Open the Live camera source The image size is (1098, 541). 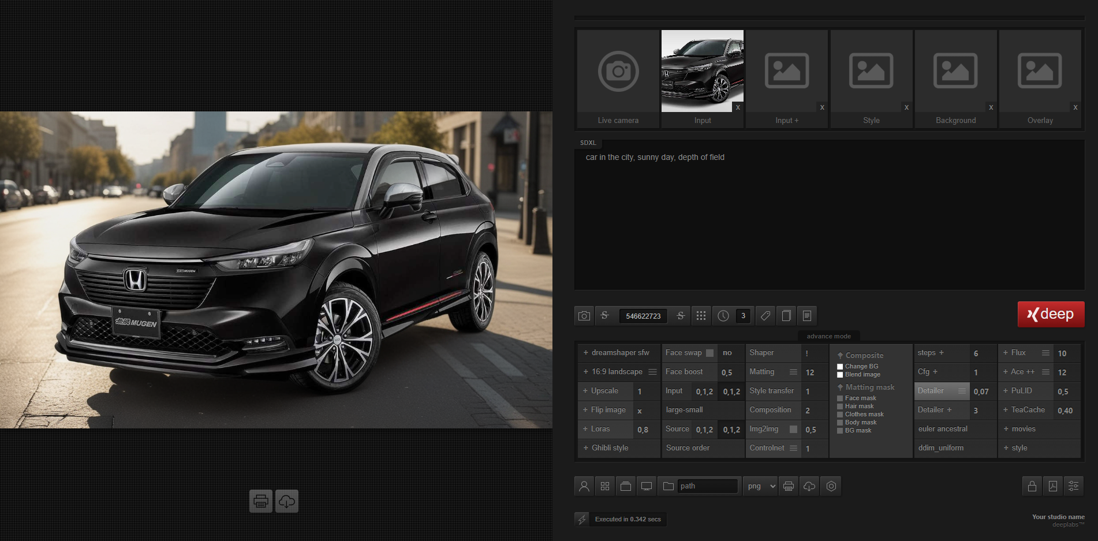pos(618,79)
